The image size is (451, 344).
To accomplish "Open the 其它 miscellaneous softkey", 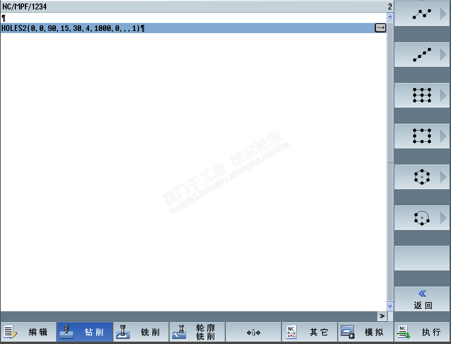I will pyautogui.click(x=309, y=332).
